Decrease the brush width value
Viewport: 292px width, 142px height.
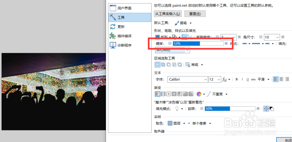pyautogui.click(x=217, y=37)
